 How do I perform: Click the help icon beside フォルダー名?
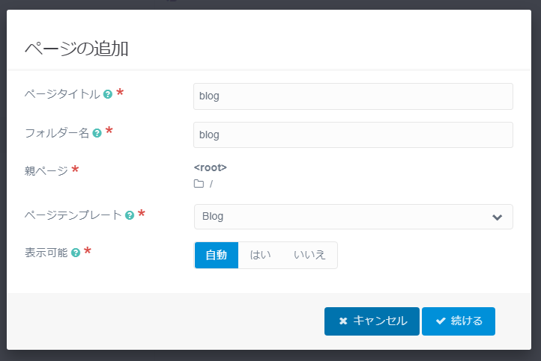[97, 133]
